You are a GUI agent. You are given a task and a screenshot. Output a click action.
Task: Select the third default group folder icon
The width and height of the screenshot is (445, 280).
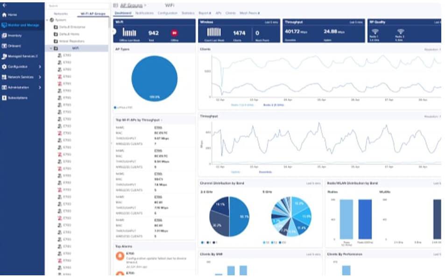click(56, 41)
